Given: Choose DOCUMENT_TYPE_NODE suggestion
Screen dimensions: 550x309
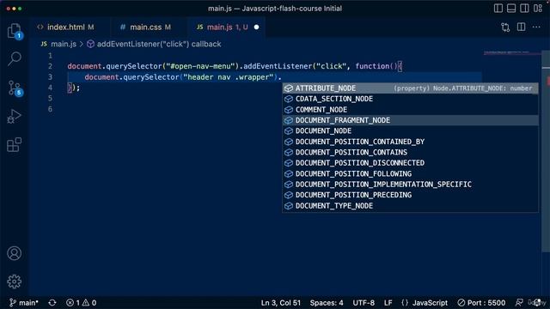Looking at the screenshot, I should 410,206.
